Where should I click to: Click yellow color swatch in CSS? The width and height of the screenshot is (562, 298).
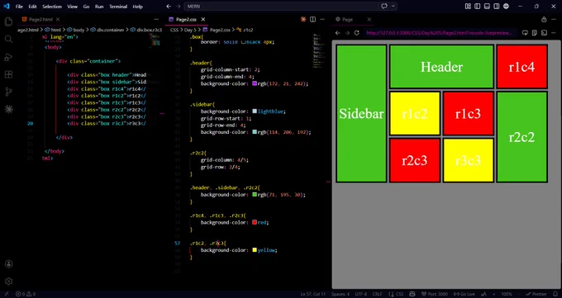click(x=255, y=250)
